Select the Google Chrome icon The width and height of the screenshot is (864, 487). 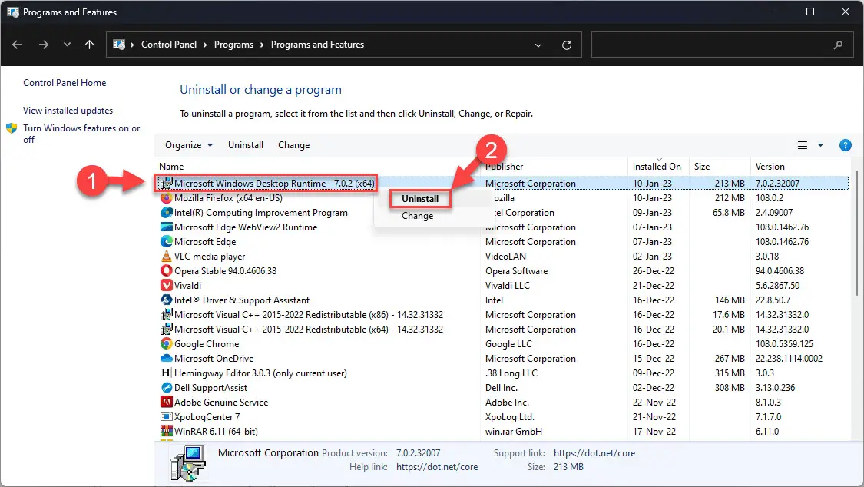[x=167, y=344]
